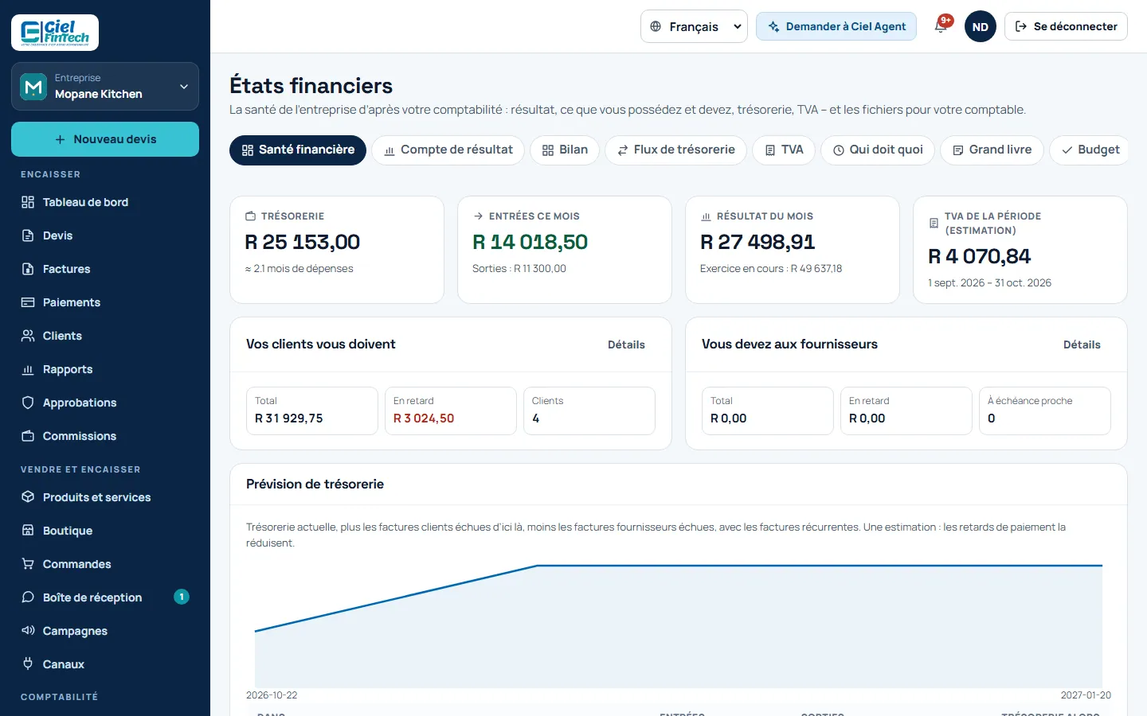Viewport: 1147px width, 716px height.
Task: Click the Clients people icon in sidebar
Action: tap(28, 336)
